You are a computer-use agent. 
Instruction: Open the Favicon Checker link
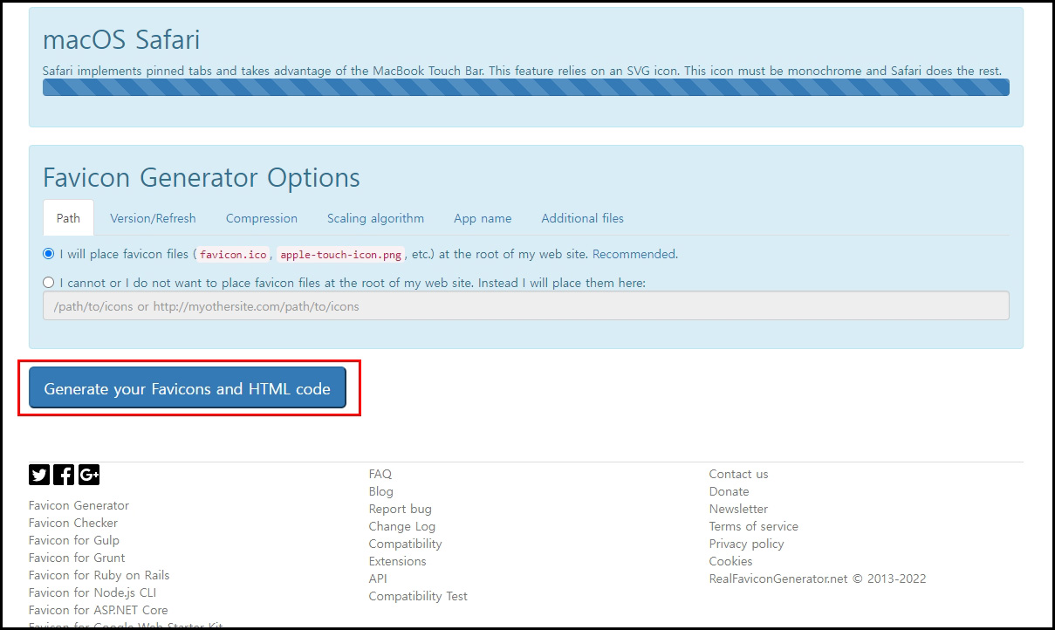(73, 523)
